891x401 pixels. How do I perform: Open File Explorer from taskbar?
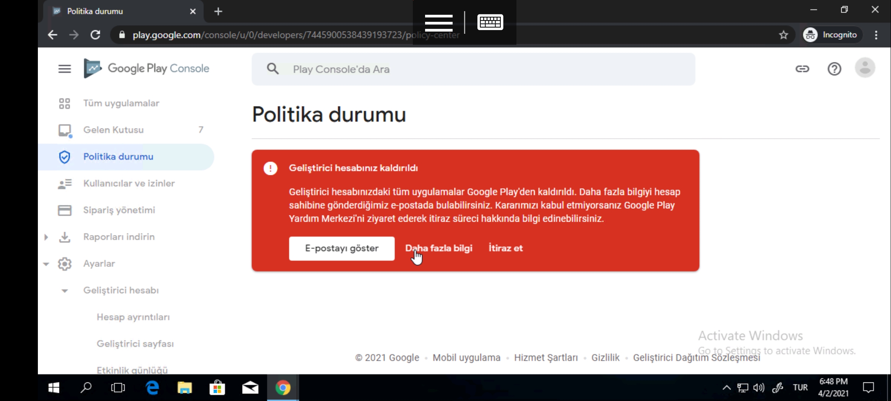point(185,388)
